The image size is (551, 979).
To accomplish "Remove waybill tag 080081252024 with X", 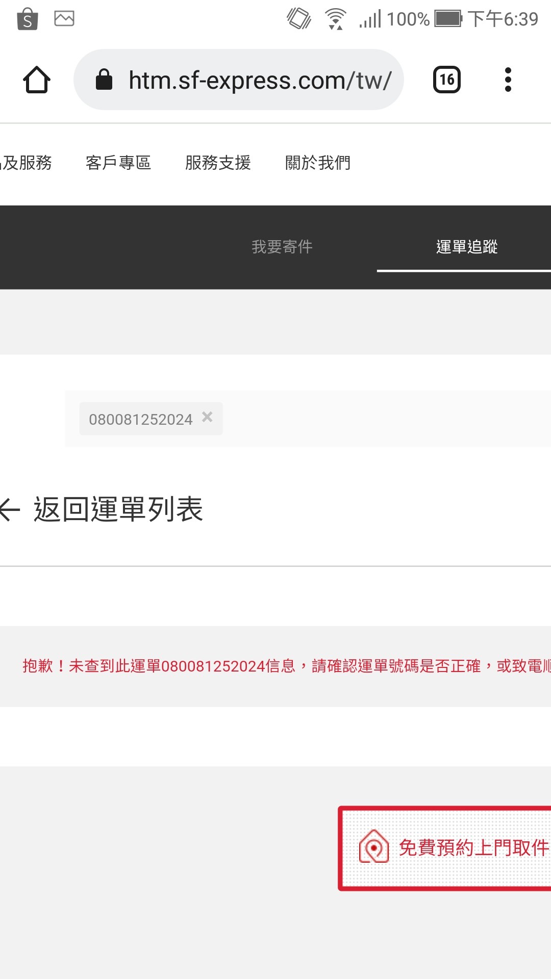I will tap(207, 417).
